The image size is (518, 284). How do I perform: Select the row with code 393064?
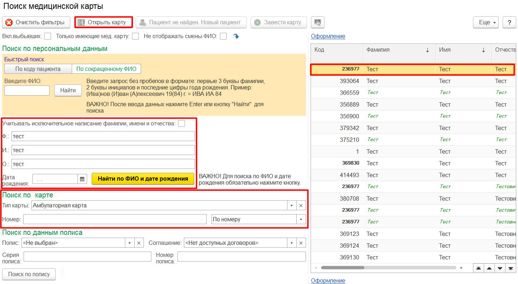coord(413,81)
